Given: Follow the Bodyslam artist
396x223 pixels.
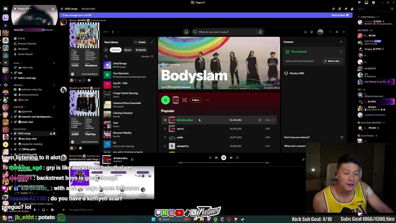Looking at the screenshot, I should 196,100.
